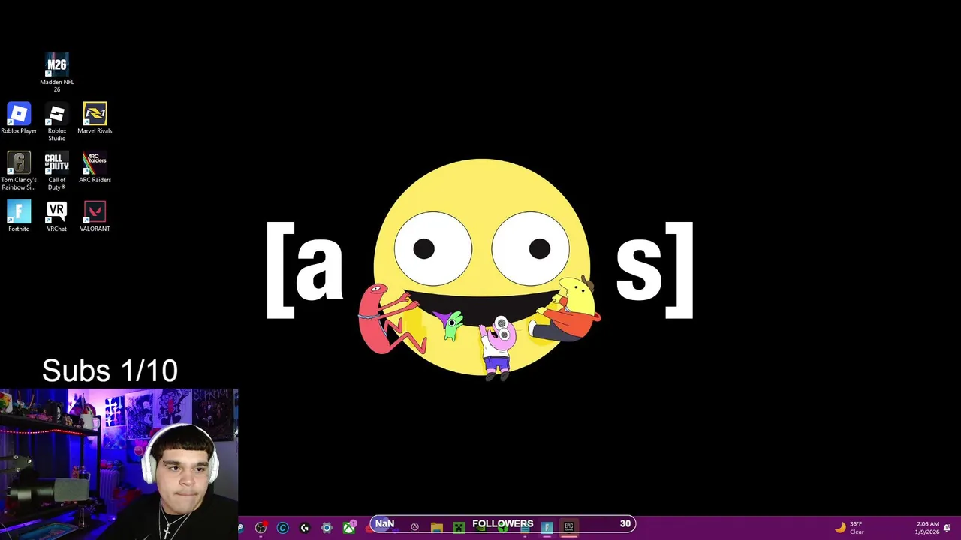The width and height of the screenshot is (961, 540).
Task: Open the Minecraft creeper taskbar icon
Action: [459, 528]
